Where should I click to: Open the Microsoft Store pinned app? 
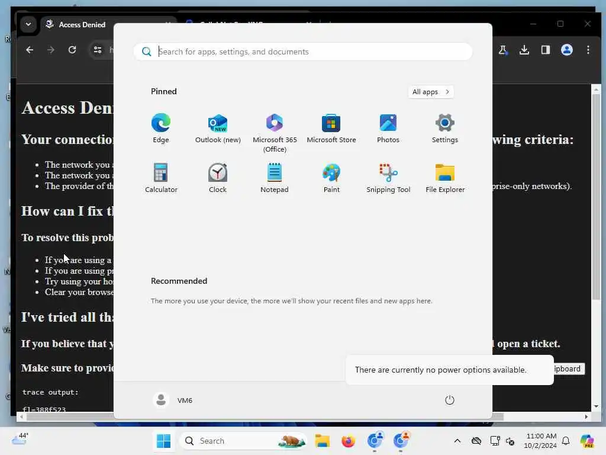[x=331, y=129]
